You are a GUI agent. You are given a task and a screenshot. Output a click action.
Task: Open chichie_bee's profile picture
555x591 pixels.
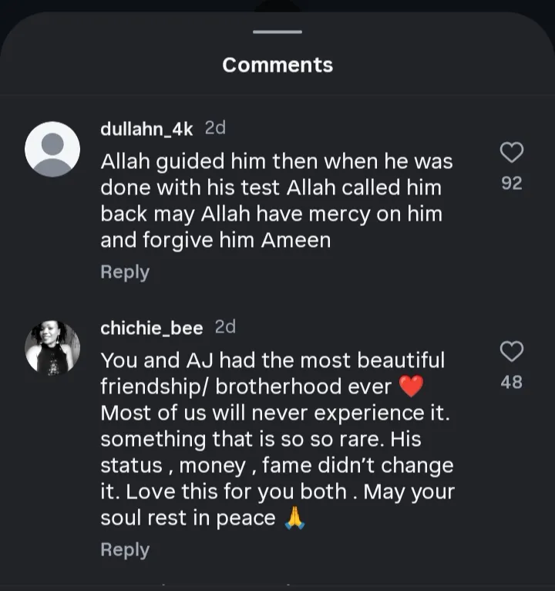tap(52, 348)
